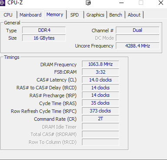The width and height of the screenshot is (167, 160).
Task: Open the SPD tab
Action: pos(75,15)
